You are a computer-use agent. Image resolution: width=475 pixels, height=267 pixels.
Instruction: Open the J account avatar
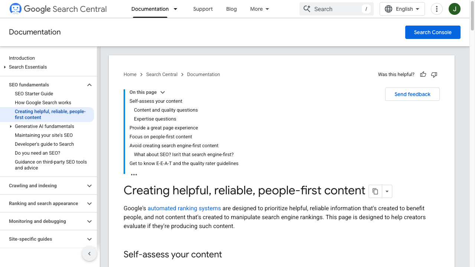455,9
